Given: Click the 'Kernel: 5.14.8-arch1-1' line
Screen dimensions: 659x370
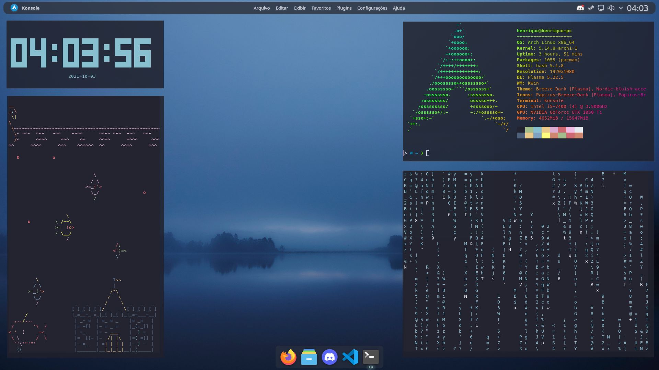Looking at the screenshot, I should pyautogui.click(x=547, y=48).
